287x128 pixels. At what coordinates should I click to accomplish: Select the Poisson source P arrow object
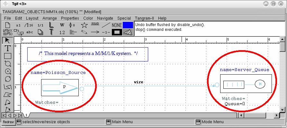pos(60,87)
